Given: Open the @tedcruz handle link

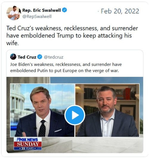Looking at the screenshot, I should coord(54,57).
